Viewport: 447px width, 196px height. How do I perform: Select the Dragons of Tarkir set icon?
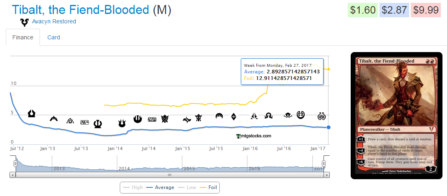point(199,118)
